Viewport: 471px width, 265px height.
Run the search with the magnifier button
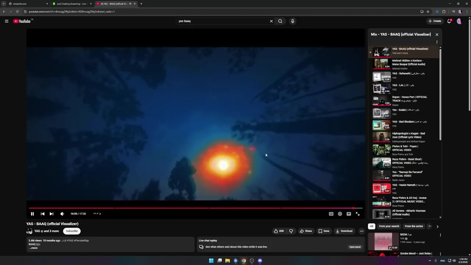280,21
